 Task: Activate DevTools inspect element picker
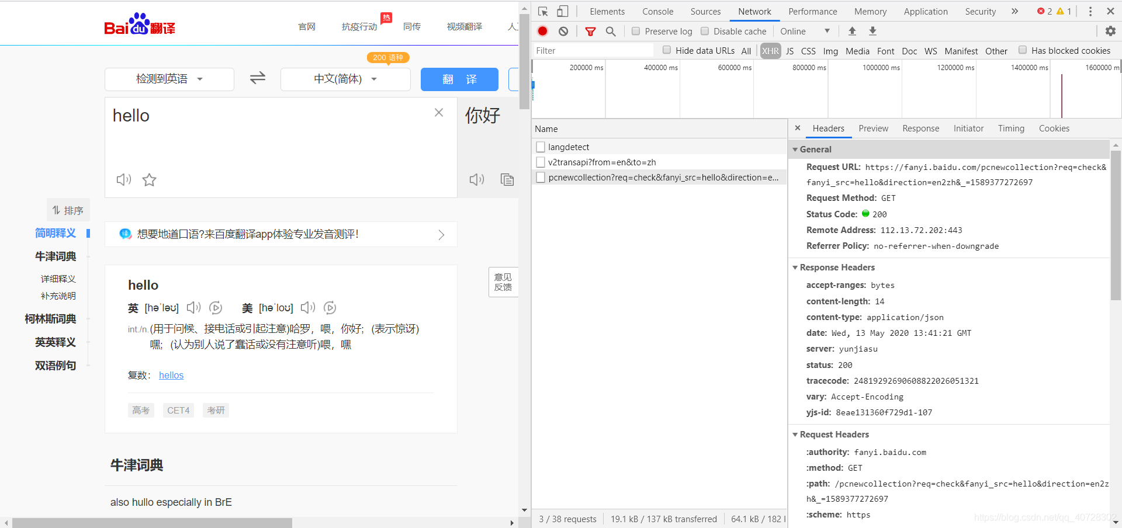click(x=543, y=12)
